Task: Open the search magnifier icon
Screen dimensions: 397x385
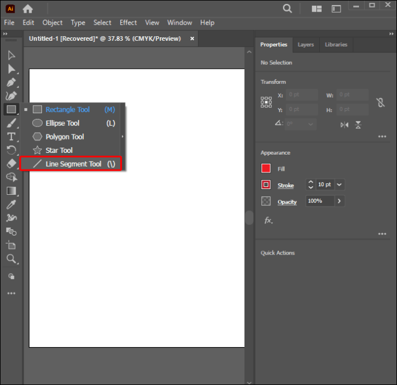Action: 287,9
